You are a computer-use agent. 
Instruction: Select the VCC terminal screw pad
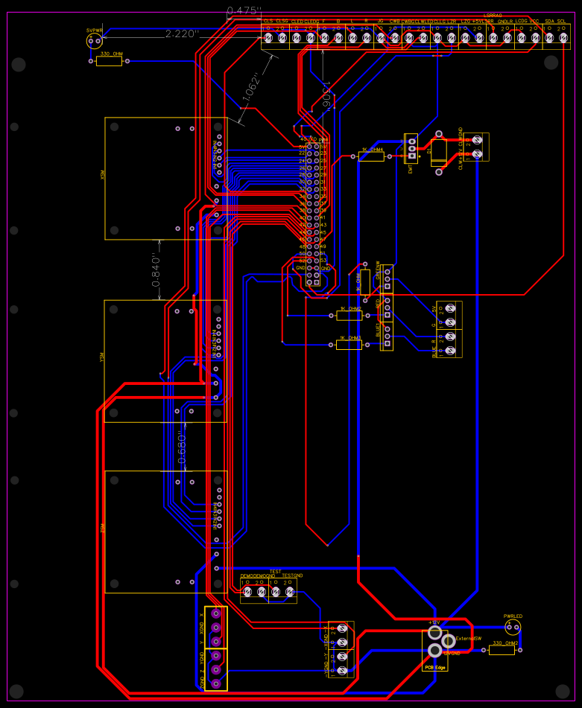point(535,38)
